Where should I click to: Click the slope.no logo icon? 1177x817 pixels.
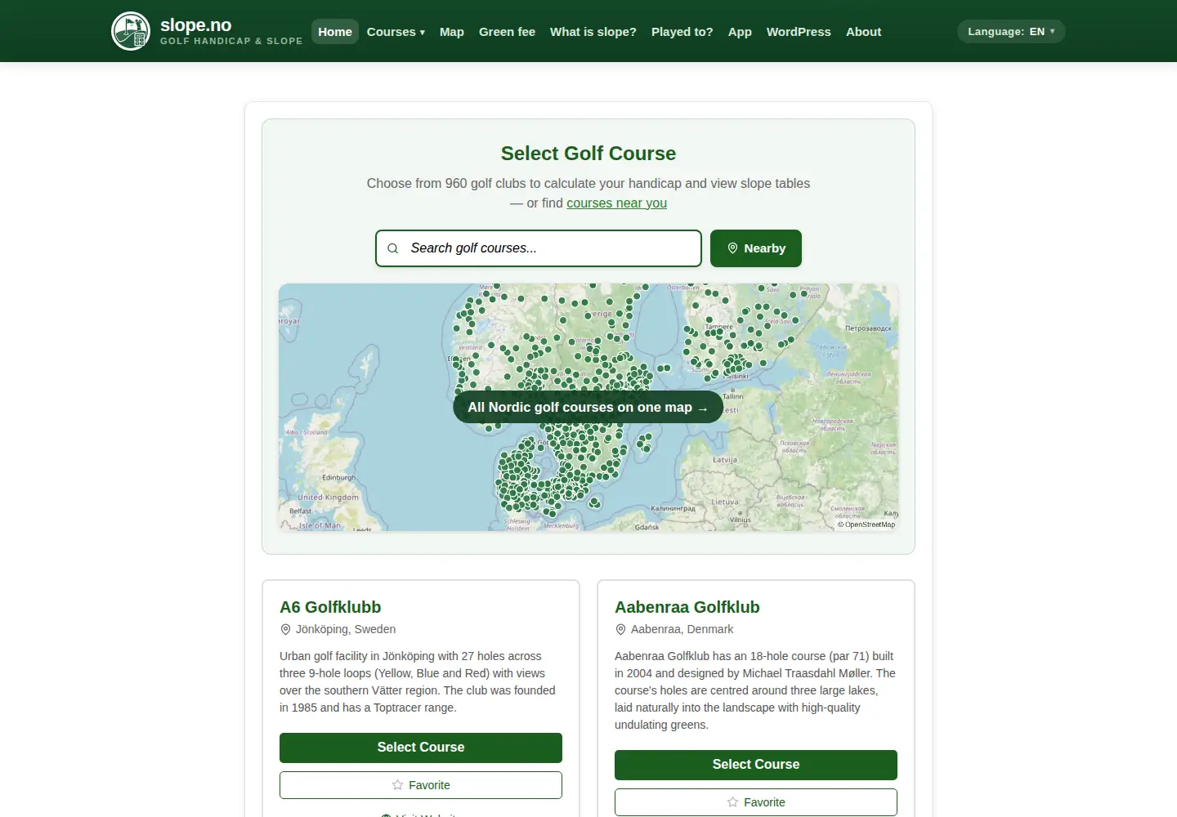point(131,31)
